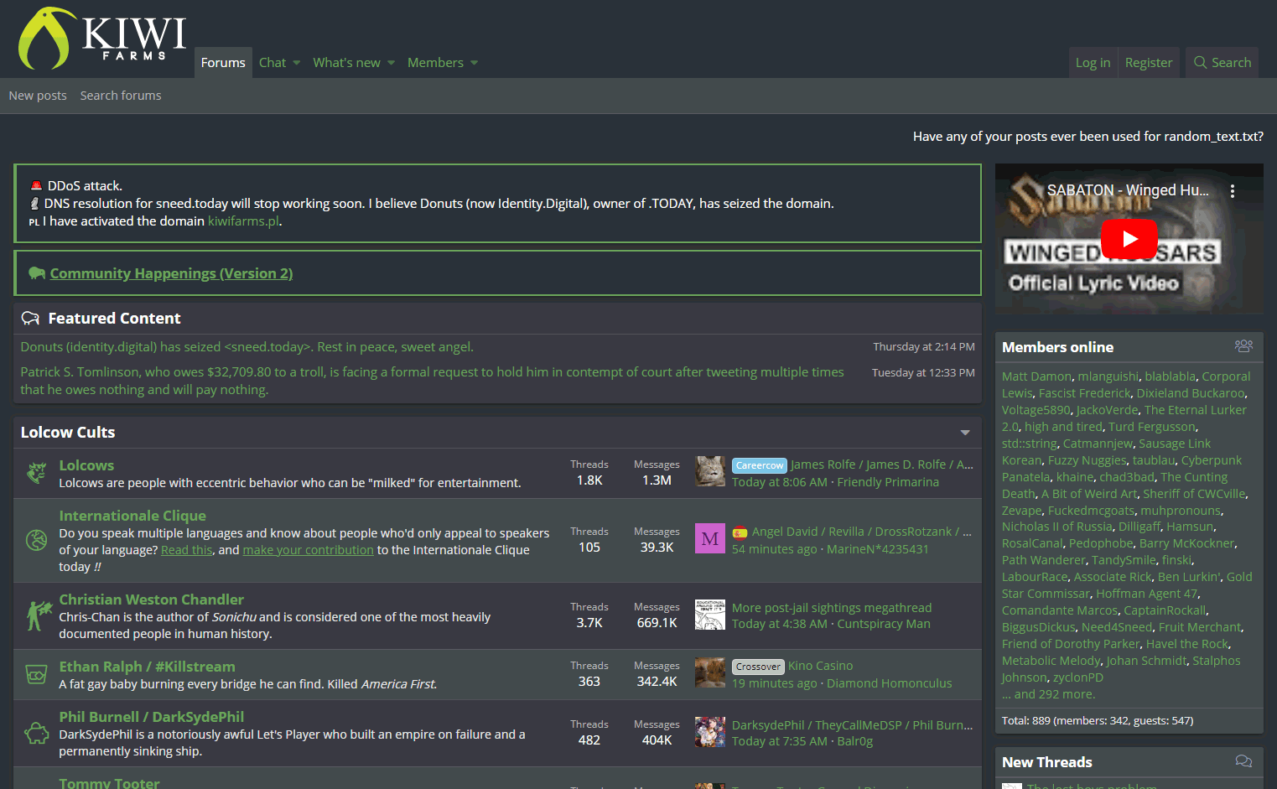Open the YouTube video options menu dots

point(1232,191)
